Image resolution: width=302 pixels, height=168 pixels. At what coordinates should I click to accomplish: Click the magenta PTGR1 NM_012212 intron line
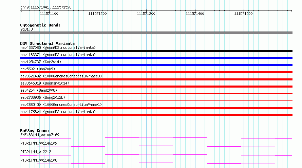coord(156,154)
